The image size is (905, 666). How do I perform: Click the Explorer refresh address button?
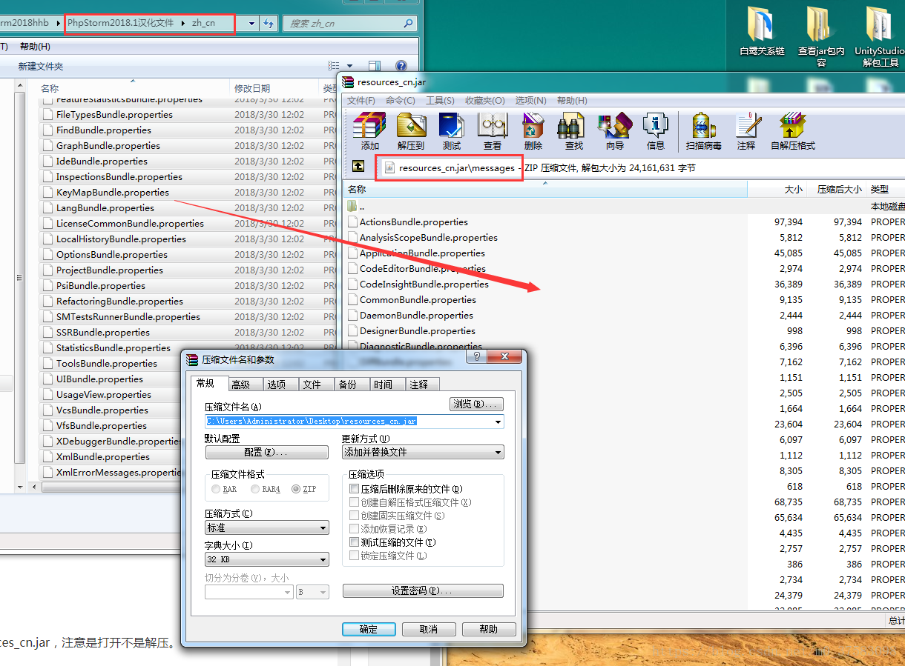coord(268,23)
